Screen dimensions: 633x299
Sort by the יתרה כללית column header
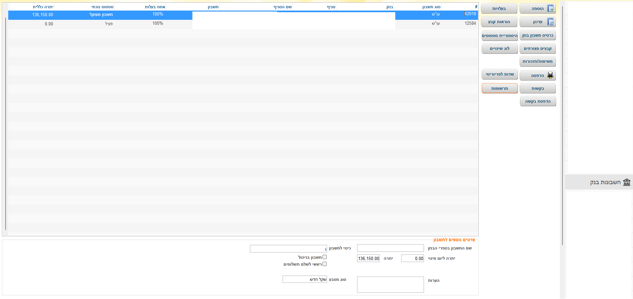[x=31, y=7]
